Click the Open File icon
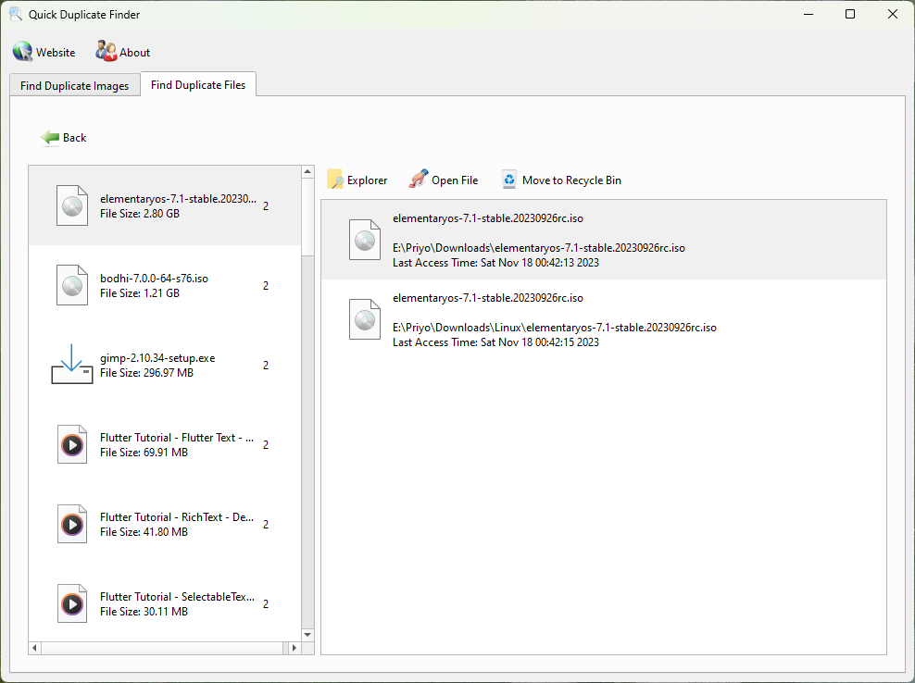This screenshot has width=915, height=683. click(x=419, y=179)
